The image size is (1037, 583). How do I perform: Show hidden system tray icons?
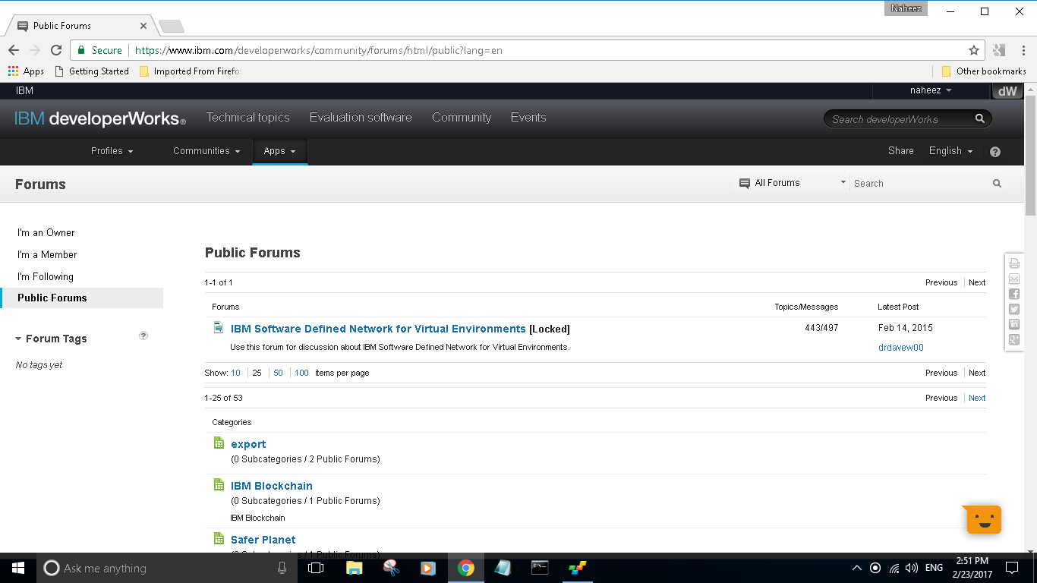(x=857, y=568)
